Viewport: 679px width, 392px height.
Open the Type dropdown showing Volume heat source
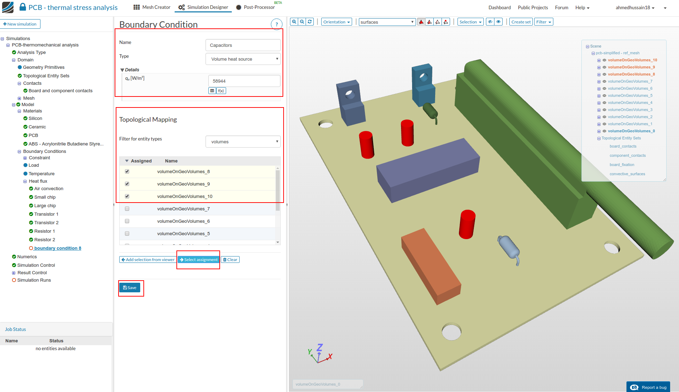(243, 59)
